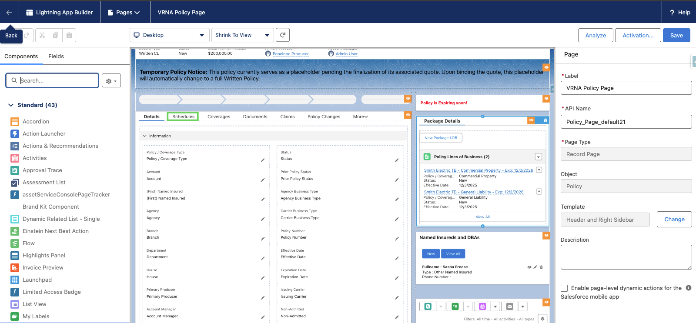Click the pencil icon for Sasha Freese
696x323 pixels.
pos(535,267)
